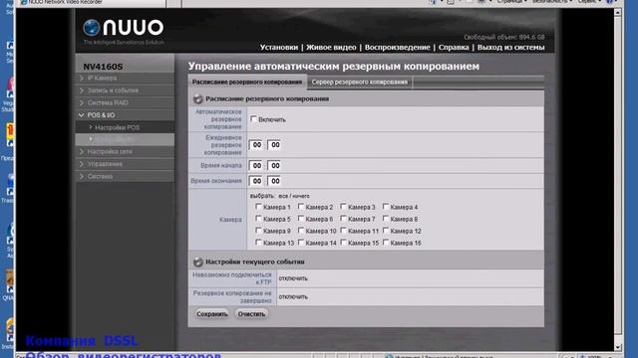Viewport: 638px width, 358px height.
Task: Switch to Сервер резервного копирования tab
Action: (360, 82)
